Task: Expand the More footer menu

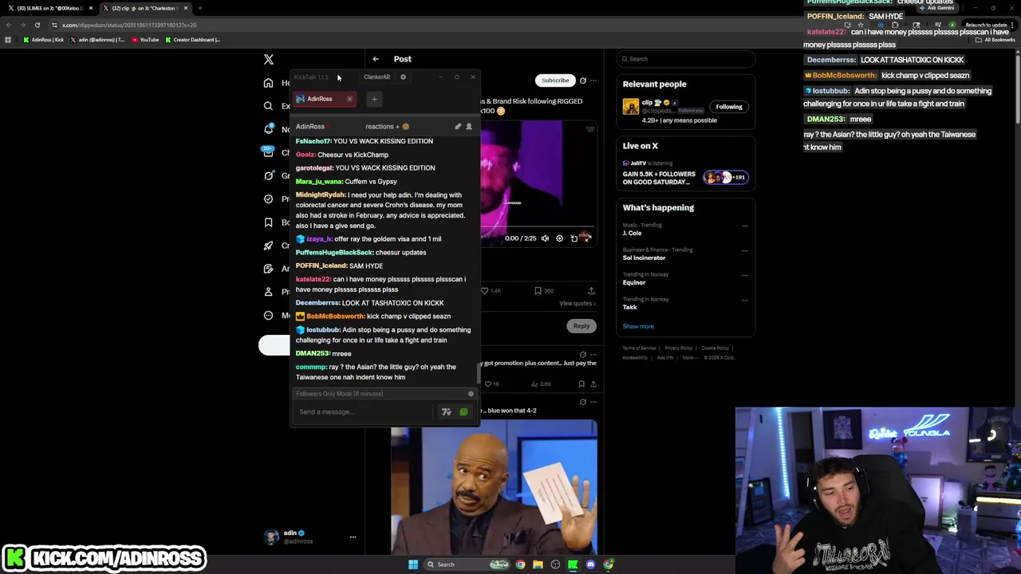Action: tap(690, 358)
